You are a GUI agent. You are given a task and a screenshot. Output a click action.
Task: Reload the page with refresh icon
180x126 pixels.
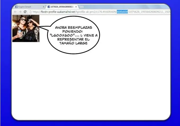pyautogui.click(x=25, y=12)
